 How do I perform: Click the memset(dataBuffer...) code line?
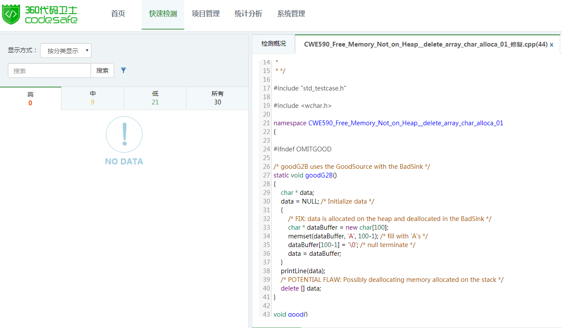(358, 236)
